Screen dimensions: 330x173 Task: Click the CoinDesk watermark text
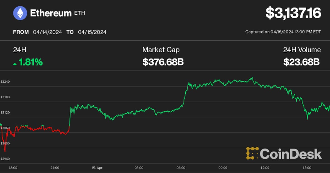(x=291, y=154)
